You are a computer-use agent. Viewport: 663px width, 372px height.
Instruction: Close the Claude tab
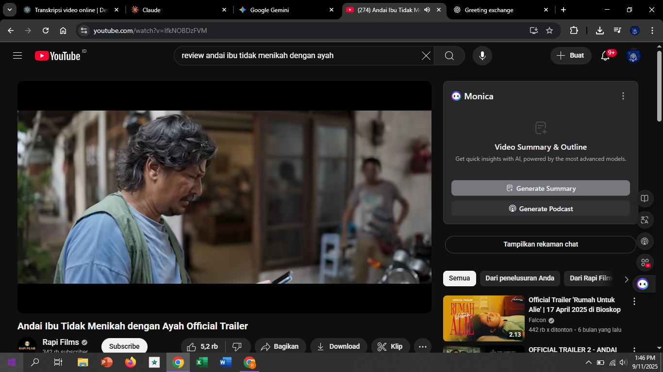point(224,10)
